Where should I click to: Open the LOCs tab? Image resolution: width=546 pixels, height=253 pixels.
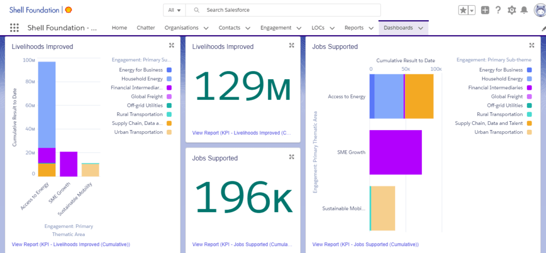[x=318, y=28]
